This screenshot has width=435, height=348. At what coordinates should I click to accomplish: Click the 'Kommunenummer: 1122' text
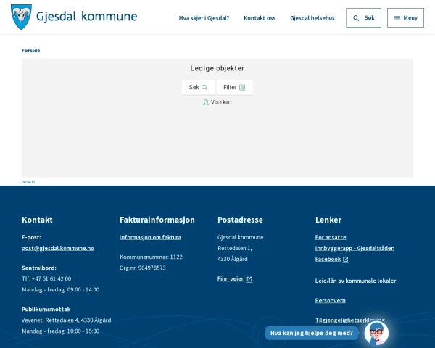coord(152,257)
